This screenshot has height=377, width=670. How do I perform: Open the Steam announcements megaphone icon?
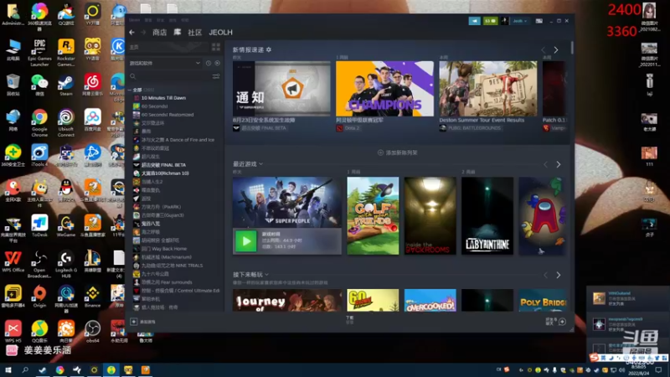pos(474,20)
